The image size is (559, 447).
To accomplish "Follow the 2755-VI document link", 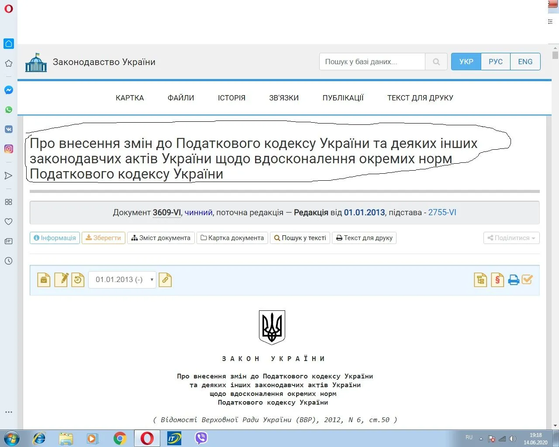I will click(442, 213).
